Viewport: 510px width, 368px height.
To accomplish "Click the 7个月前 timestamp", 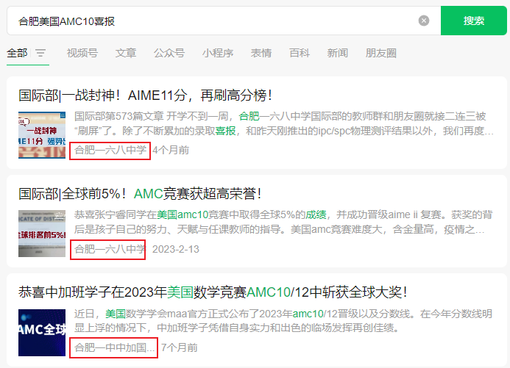I will coord(180,347).
